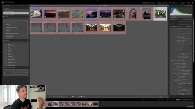Image resolution: width=195 pixels, height=109 pixels.
Task: Collapse the right panel group arrow
Action: [194, 51]
